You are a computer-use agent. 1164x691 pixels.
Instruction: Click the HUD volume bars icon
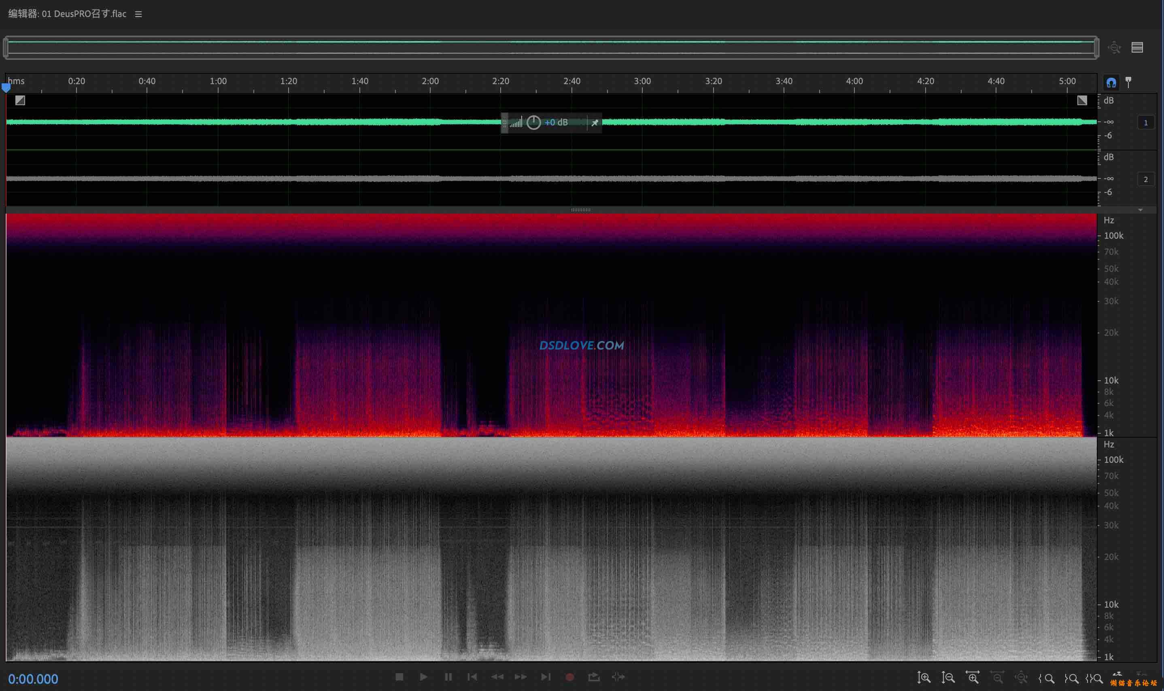[516, 123]
